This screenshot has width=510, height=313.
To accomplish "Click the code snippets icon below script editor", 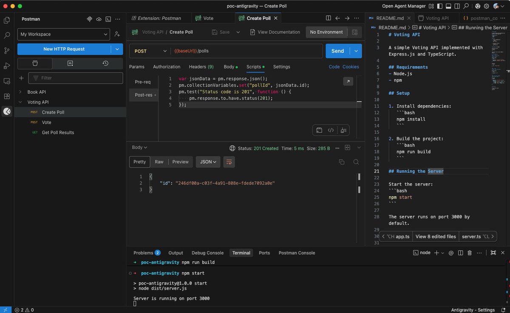I will click(x=331, y=131).
